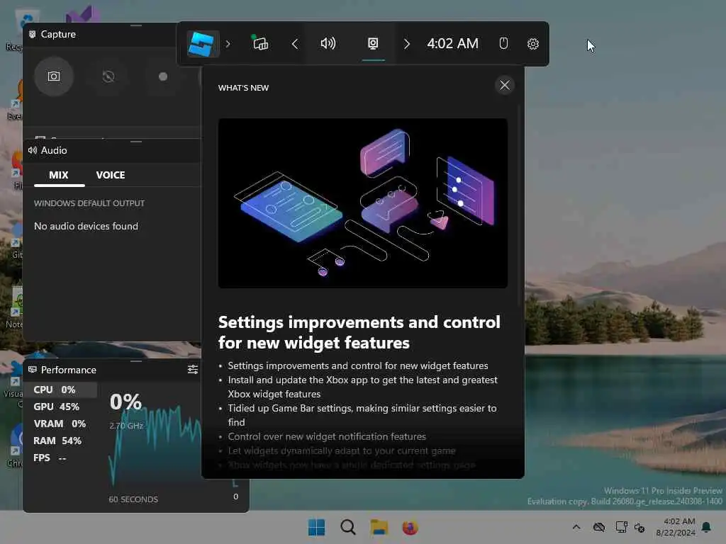726x544 pixels.
Task: Expand the Game Bar chevron next to logo
Action: pos(228,44)
